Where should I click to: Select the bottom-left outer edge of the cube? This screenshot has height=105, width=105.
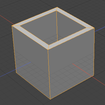pos(33,86)
